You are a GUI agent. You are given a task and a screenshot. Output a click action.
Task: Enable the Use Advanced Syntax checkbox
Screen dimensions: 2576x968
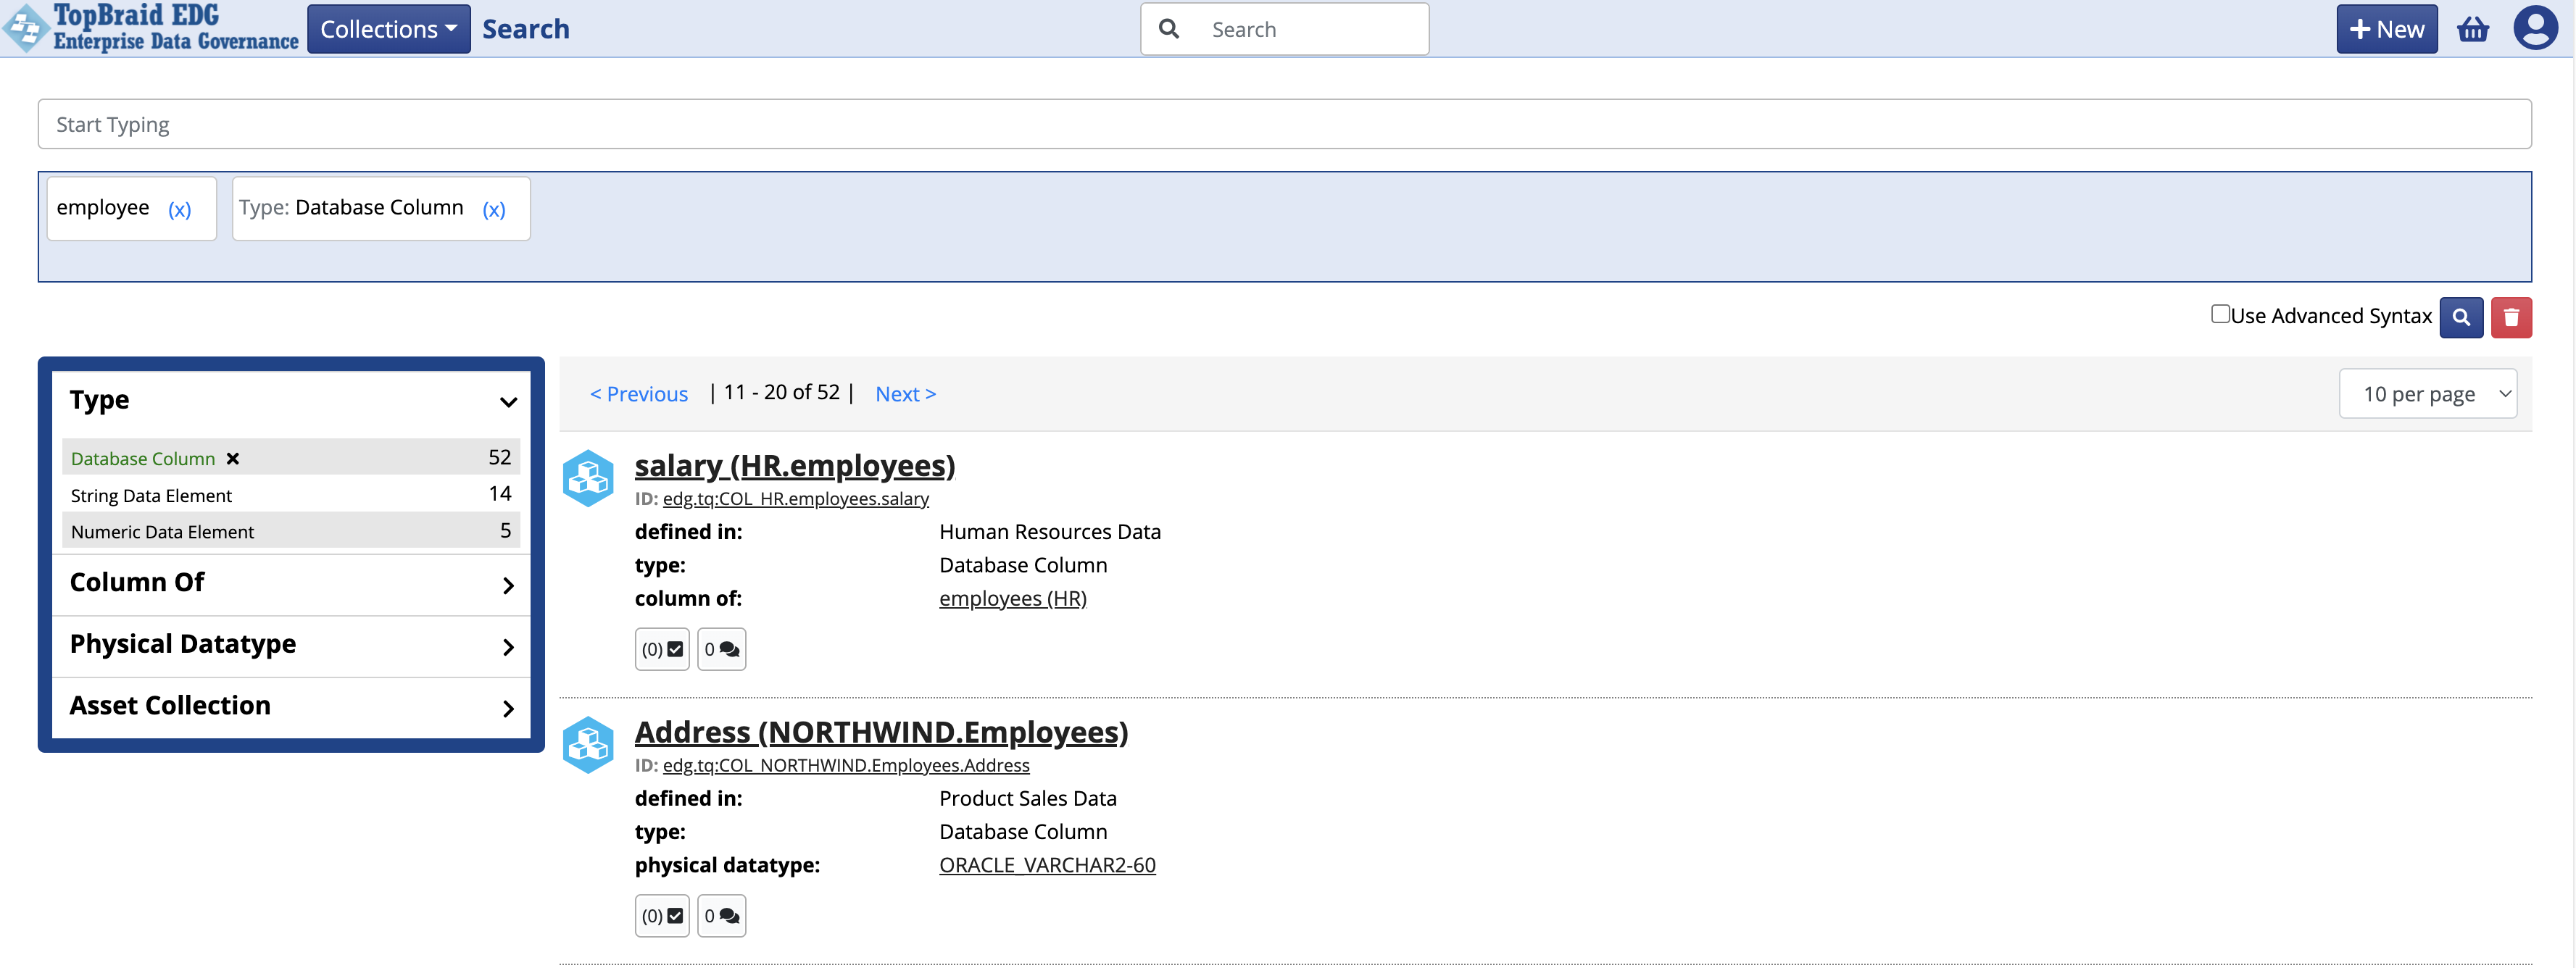2220,314
